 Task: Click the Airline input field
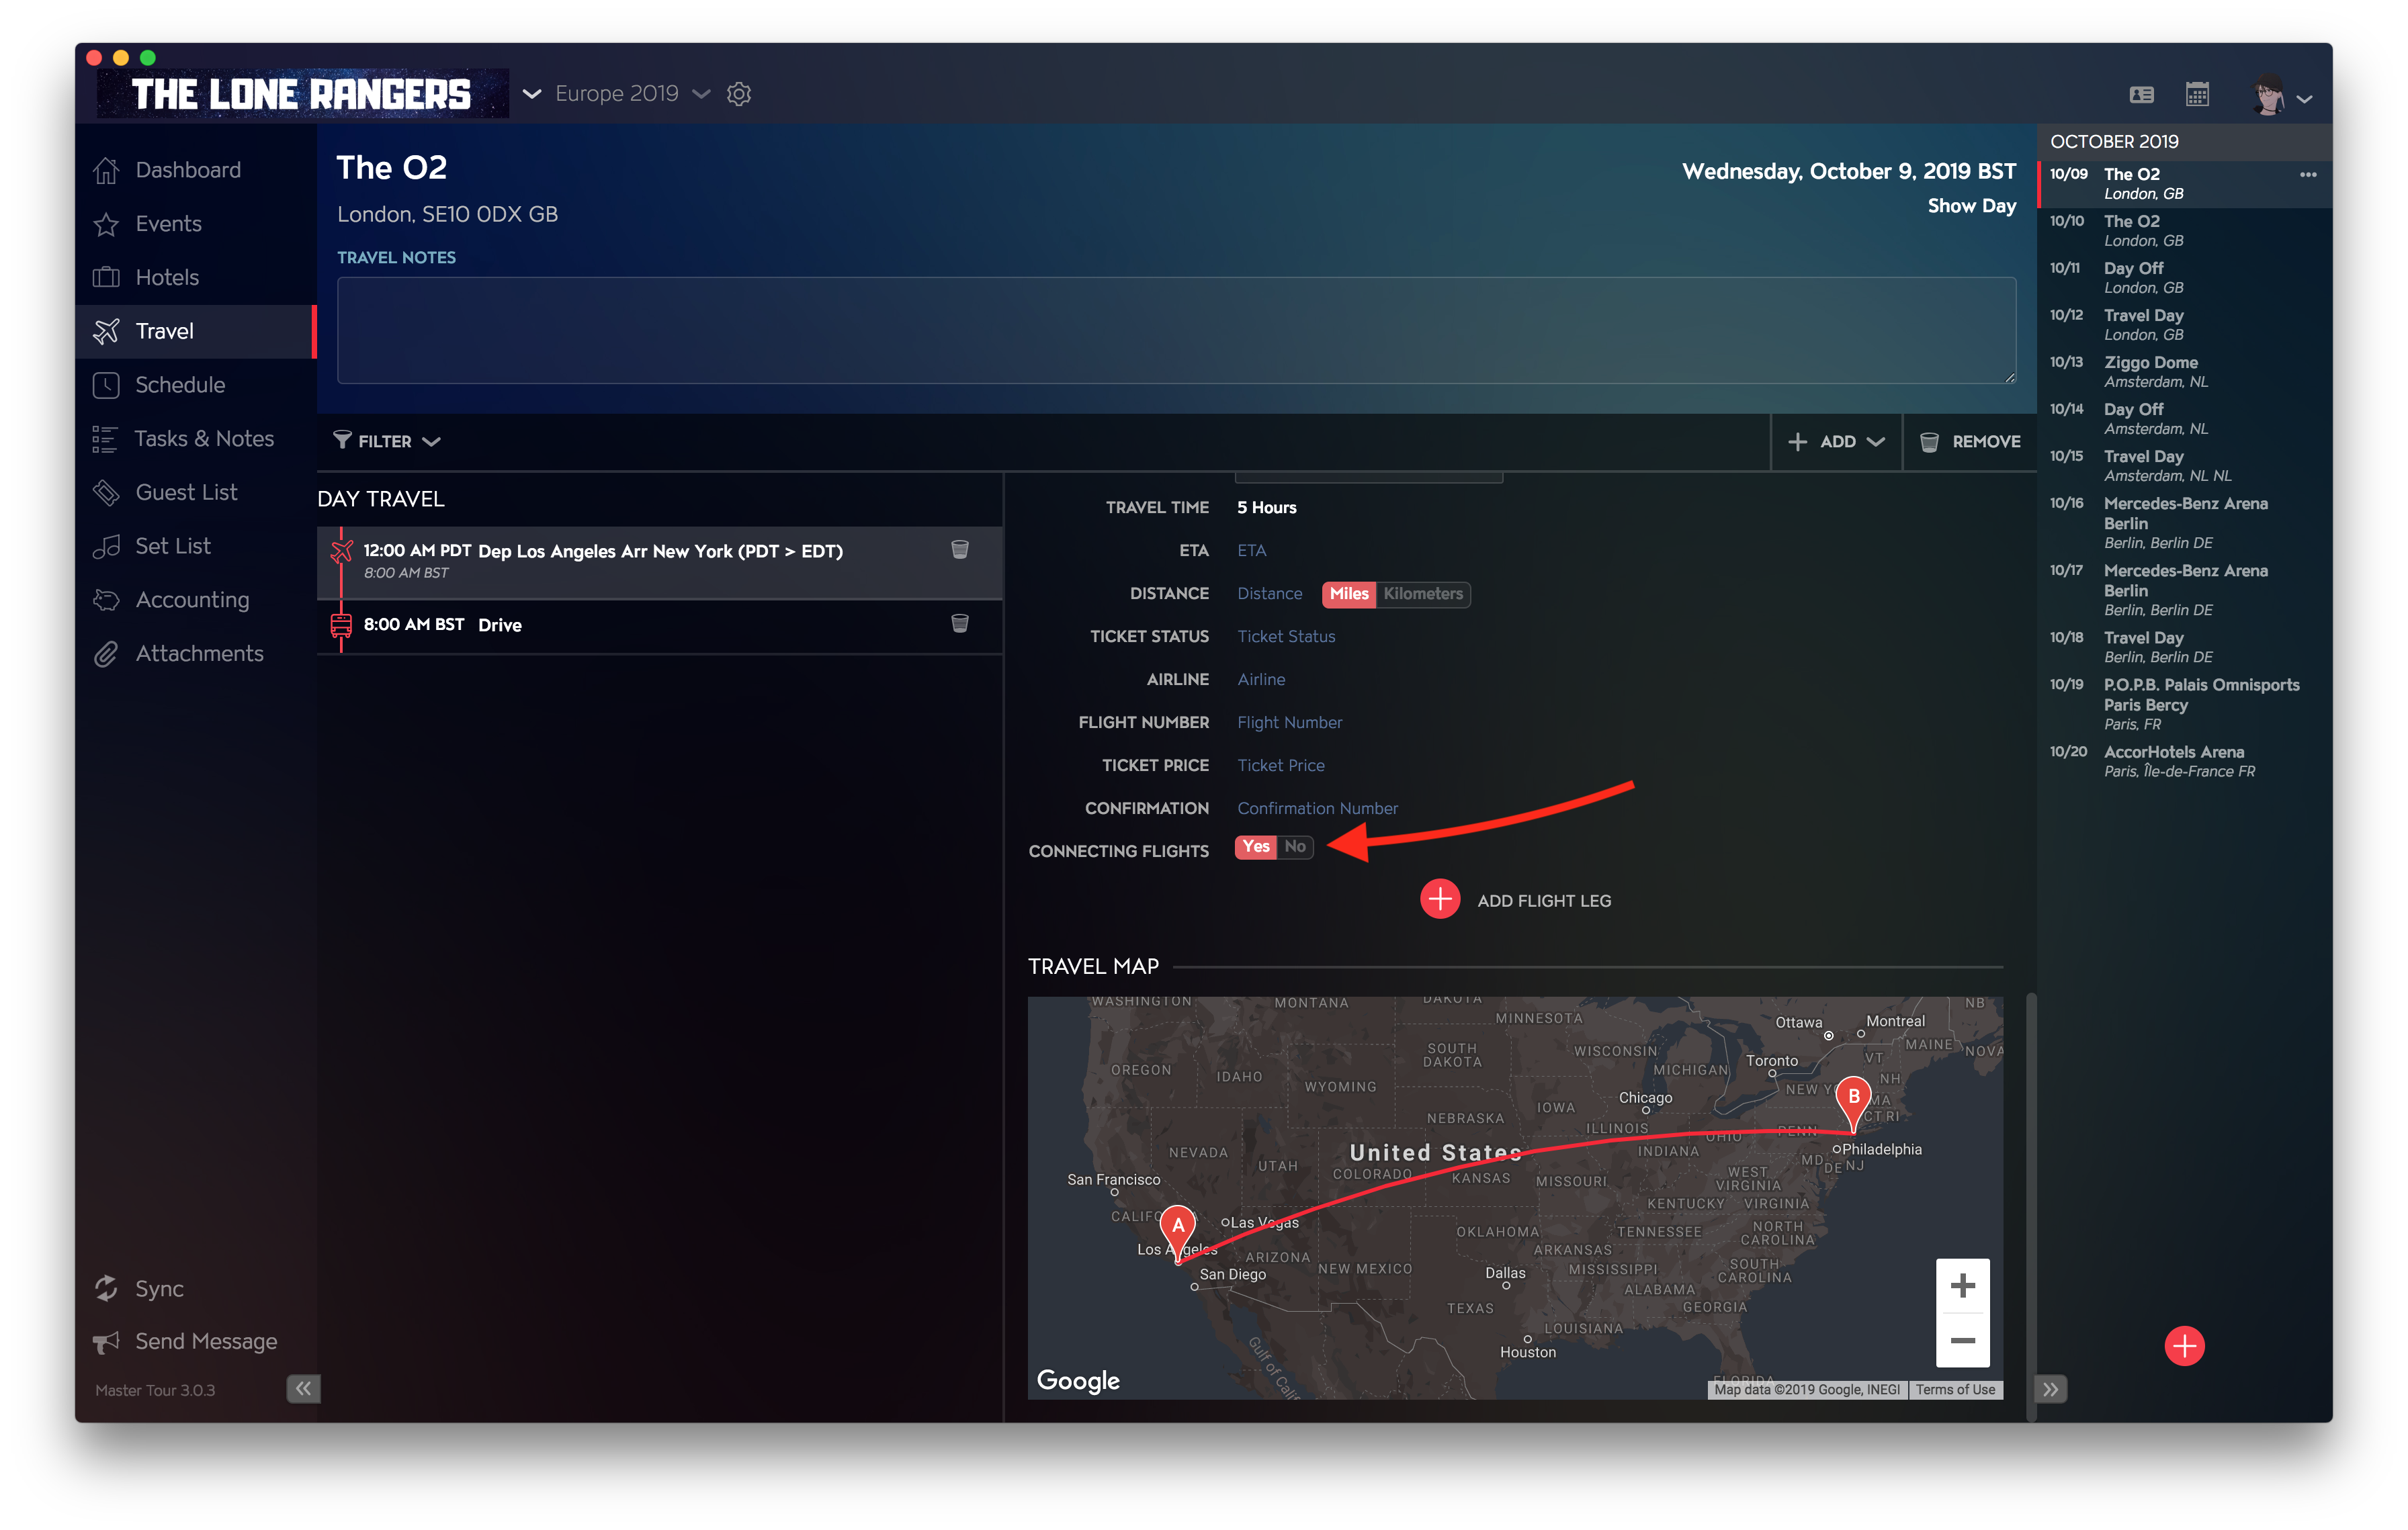pyautogui.click(x=1261, y=680)
